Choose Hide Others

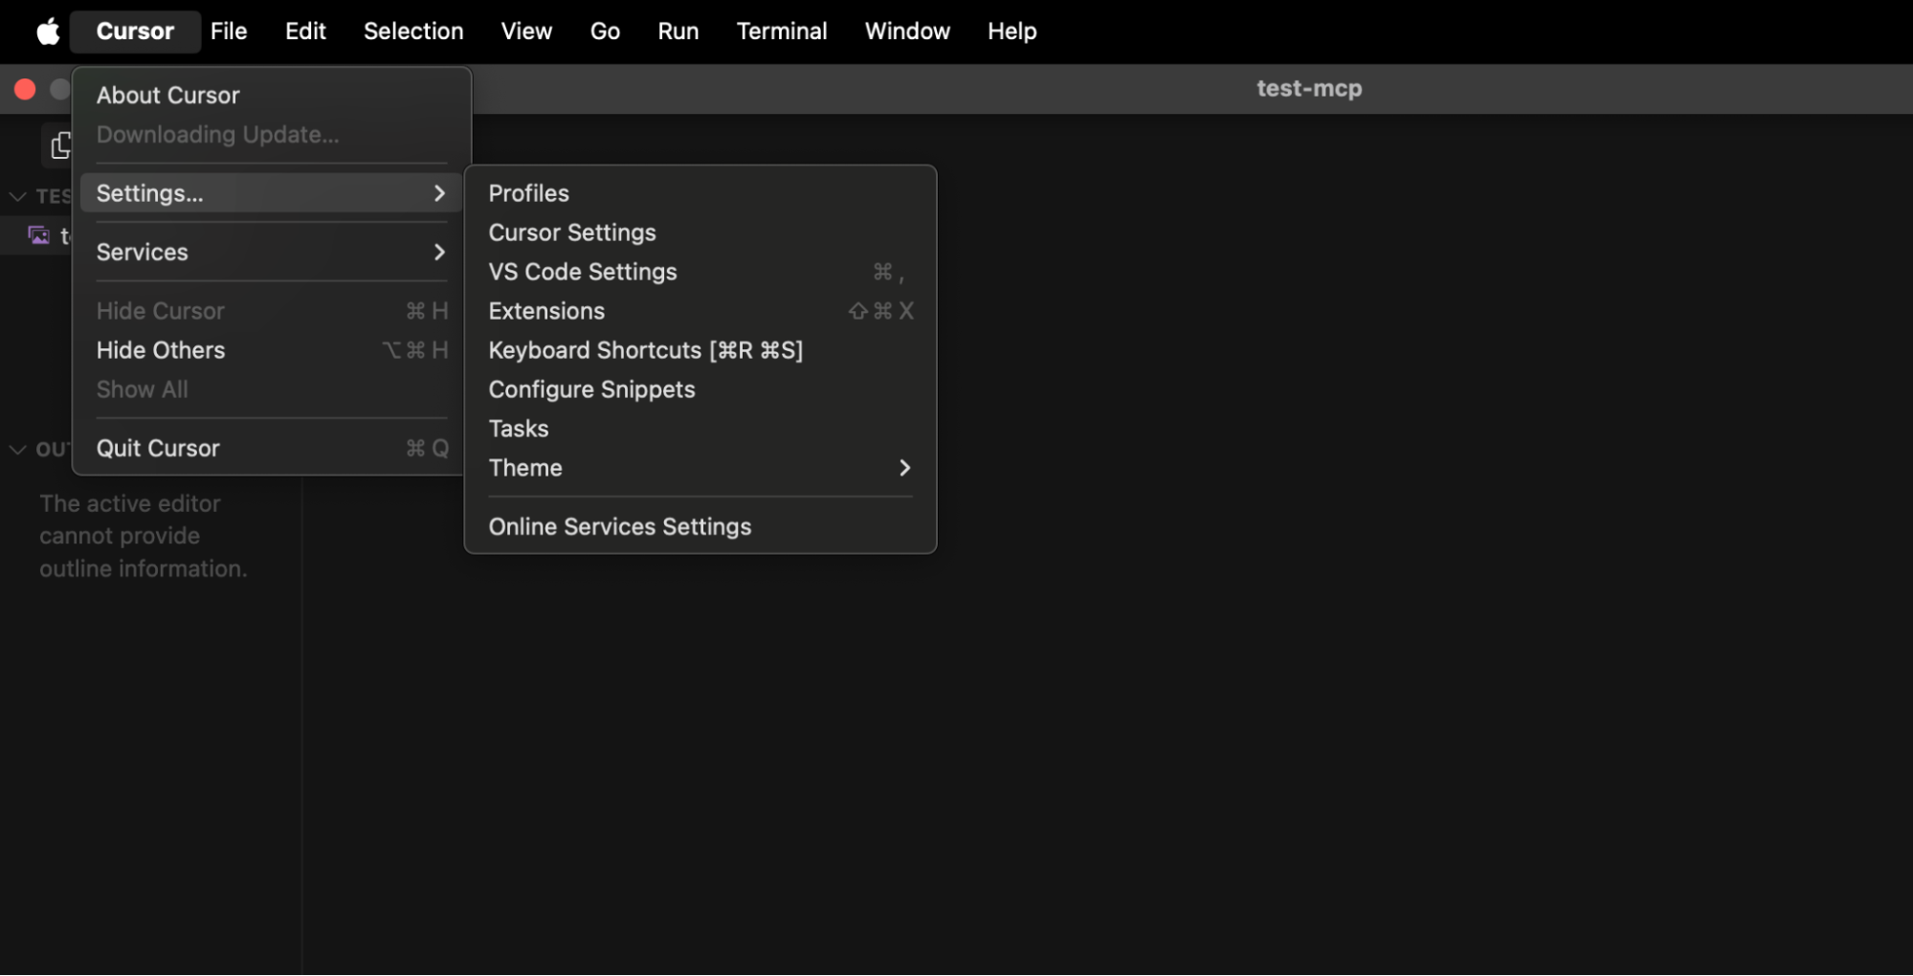272,350
